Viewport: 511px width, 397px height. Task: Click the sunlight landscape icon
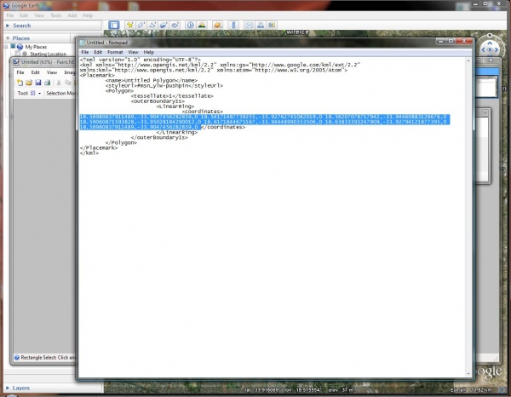[202, 25]
